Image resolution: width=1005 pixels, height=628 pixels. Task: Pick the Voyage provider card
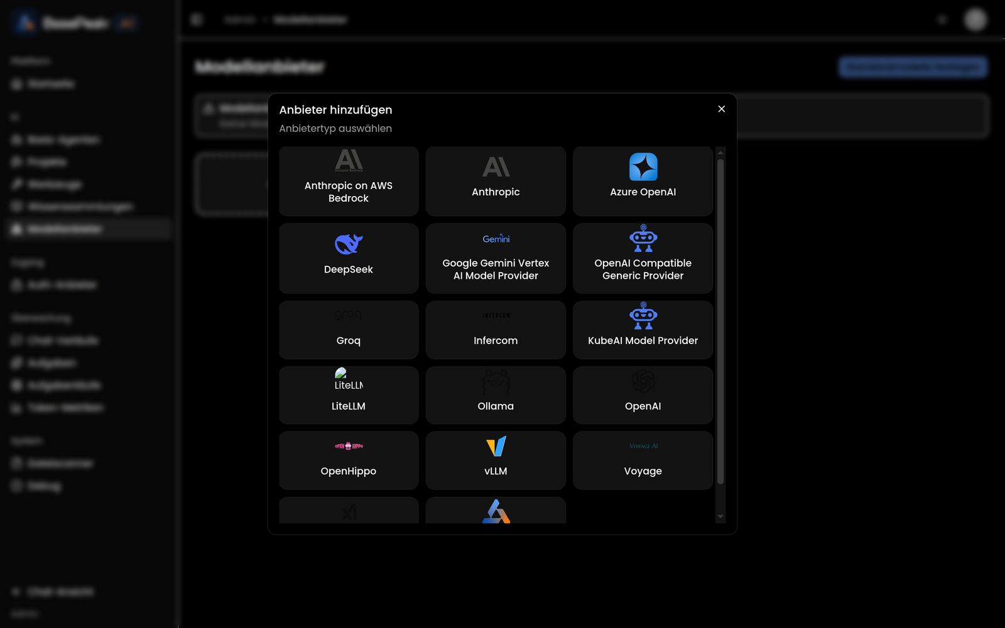tap(643, 460)
